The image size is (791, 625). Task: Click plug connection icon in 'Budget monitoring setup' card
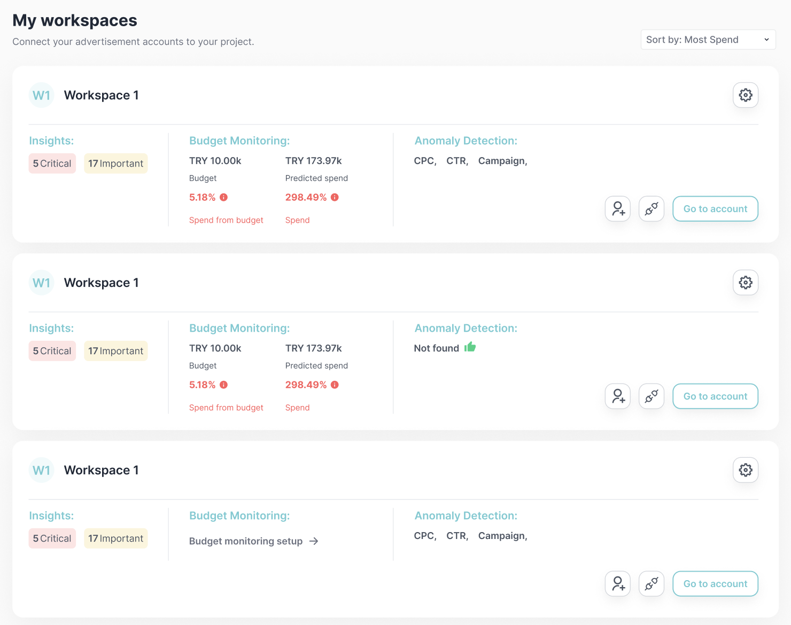[x=652, y=584]
